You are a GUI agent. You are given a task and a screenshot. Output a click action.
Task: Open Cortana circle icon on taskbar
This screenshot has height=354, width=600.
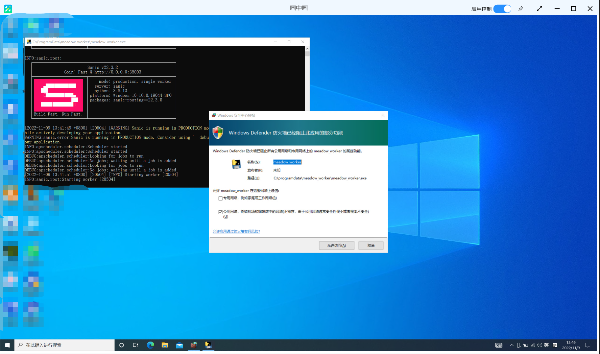[122, 345]
